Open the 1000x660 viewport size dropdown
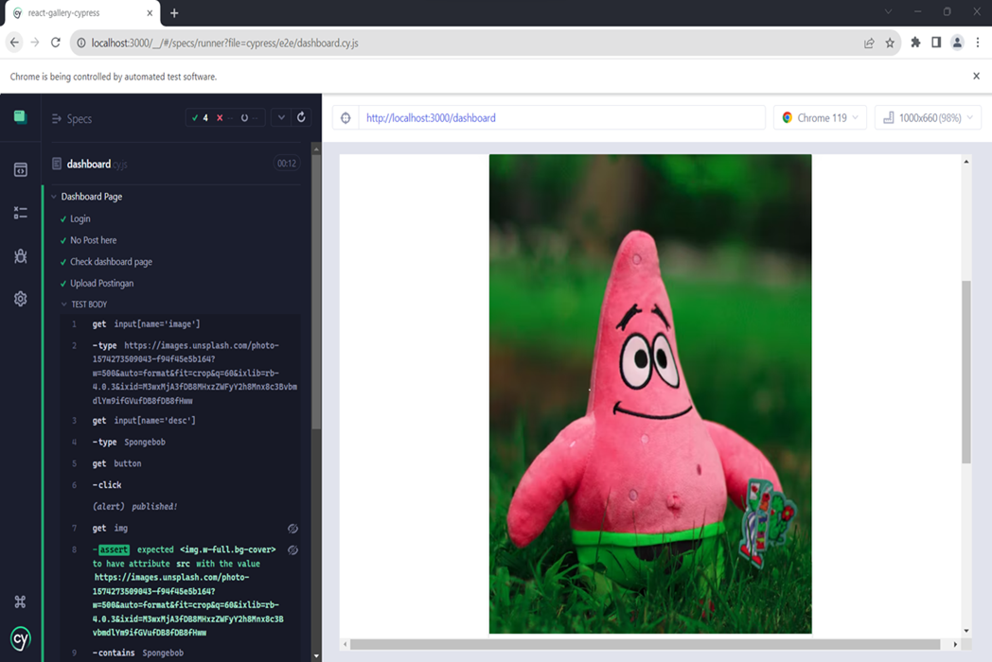 [928, 117]
